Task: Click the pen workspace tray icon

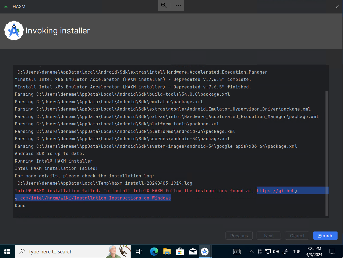Action: pyautogui.click(x=285, y=252)
